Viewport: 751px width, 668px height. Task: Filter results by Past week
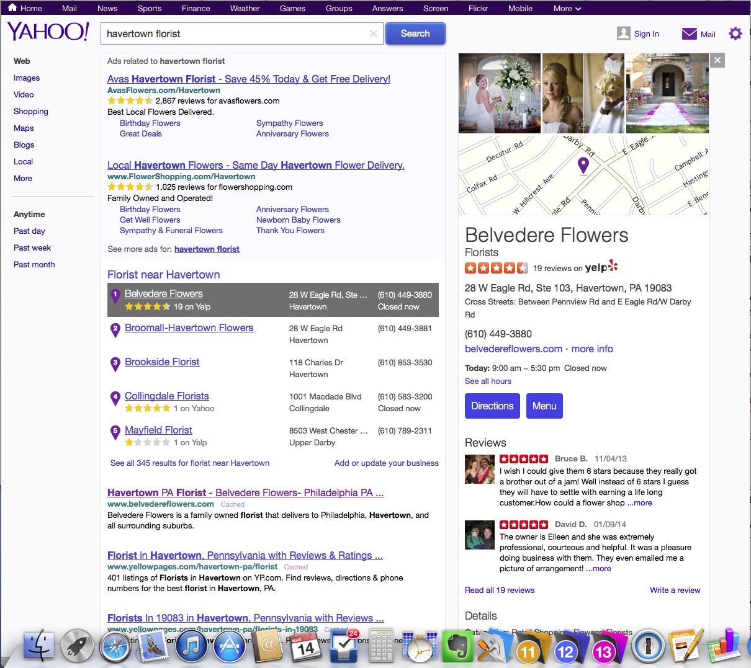[32, 247]
